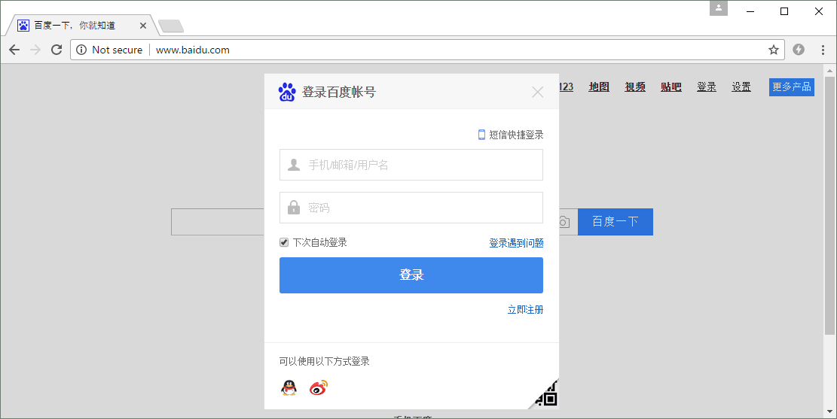Click 更多产品 button
The height and width of the screenshot is (419, 837).
(792, 87)
